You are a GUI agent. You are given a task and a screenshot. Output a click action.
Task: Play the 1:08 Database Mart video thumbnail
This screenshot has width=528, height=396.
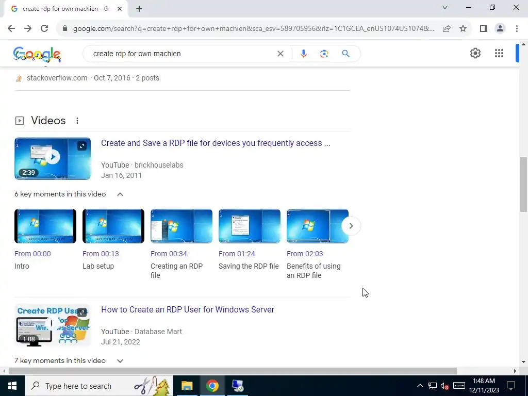53,325
